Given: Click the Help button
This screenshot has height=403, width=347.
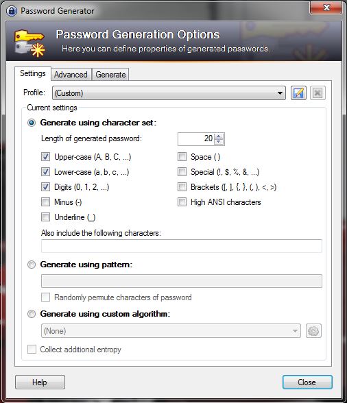Looking at the screenshot, I should pyautogui.click(x=40, y=382).
